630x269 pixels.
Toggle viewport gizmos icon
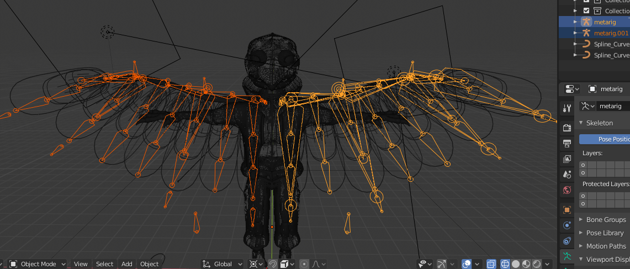point(441,264)
